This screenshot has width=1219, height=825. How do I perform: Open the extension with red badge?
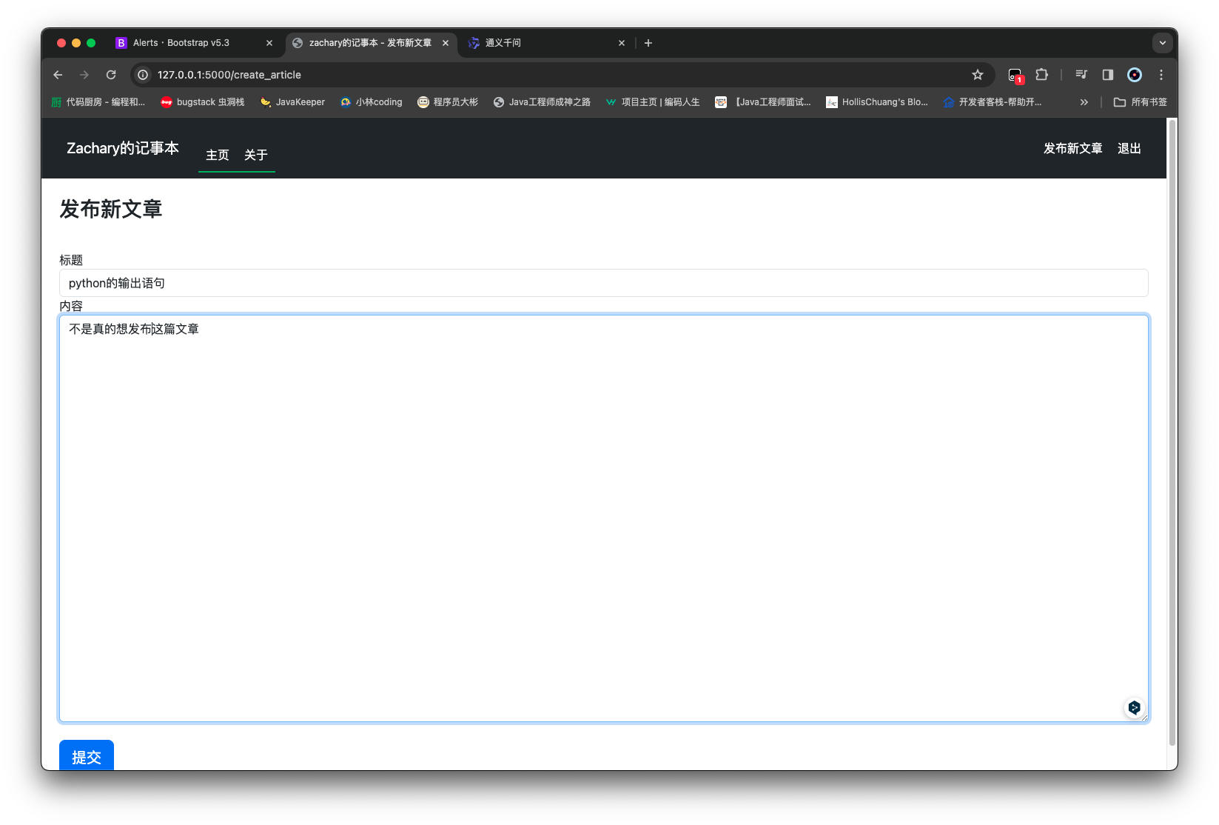[1015, 75]
